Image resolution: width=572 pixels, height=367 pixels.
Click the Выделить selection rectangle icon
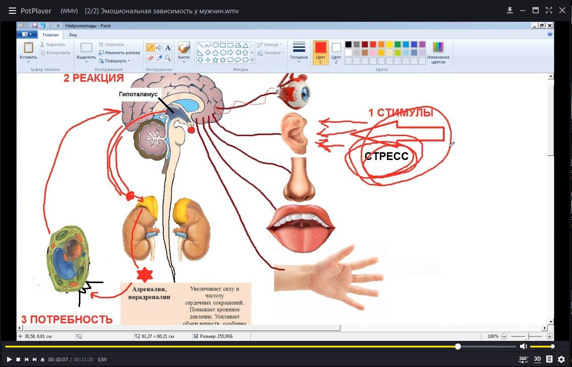coord(86,48)
